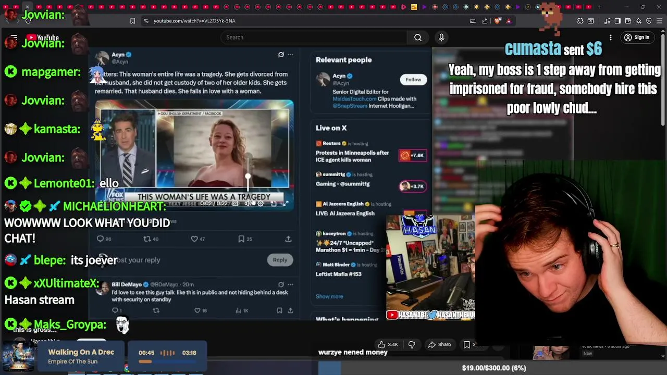Bookmark Bill DeMayo's reply
This screenshot has height=375, width=667.
pyautogui.click(x=279, y=310)
